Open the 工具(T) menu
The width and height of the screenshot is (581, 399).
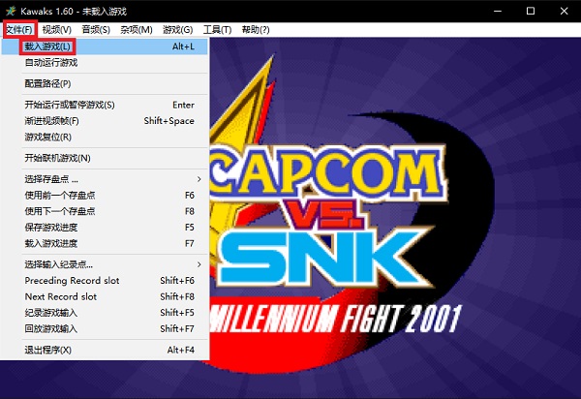tap(218, 30)
